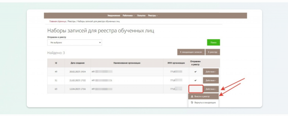Image resolution: width=288 pixels, height=116 pixels.
Task: Click the 'К ожидающим записям' button
Action: (190, 52)
